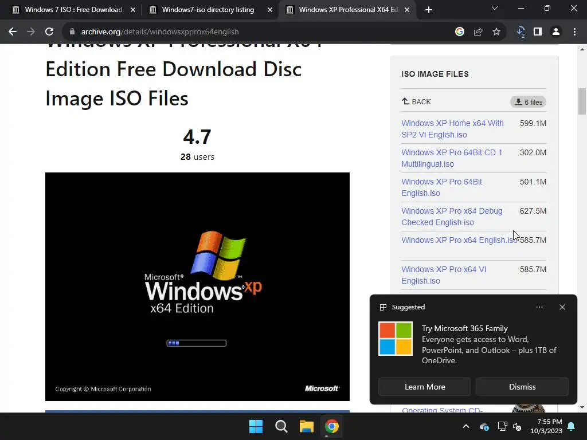
Task: Open the notification bell icon
Action: 572,426
